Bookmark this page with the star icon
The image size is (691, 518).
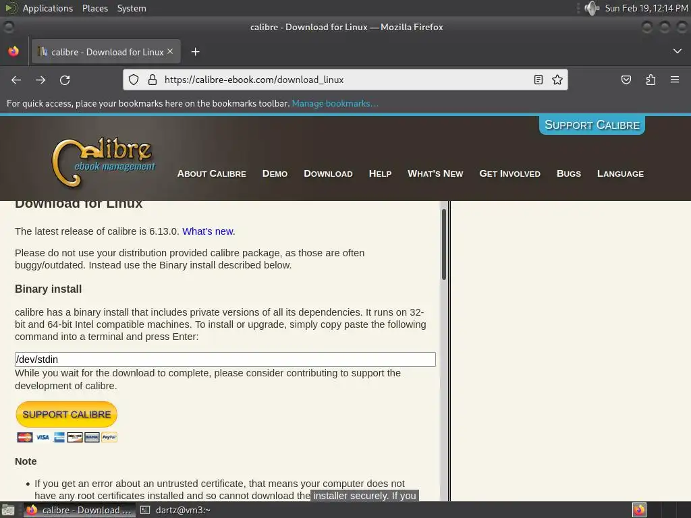tap(557, 80)
